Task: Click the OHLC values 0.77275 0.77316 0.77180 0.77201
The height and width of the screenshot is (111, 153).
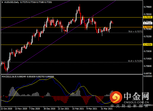Action: [x=36, y=2]
